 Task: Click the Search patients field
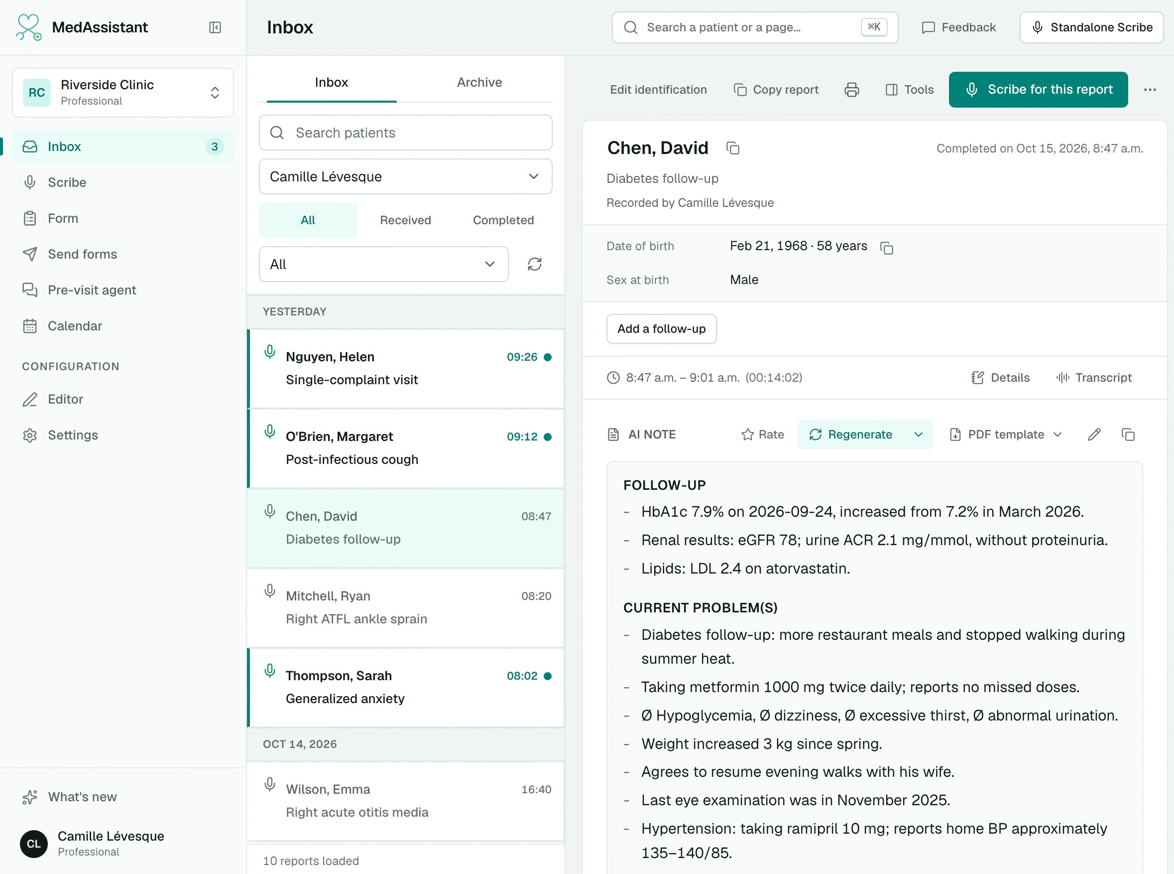tap(405, 133)
